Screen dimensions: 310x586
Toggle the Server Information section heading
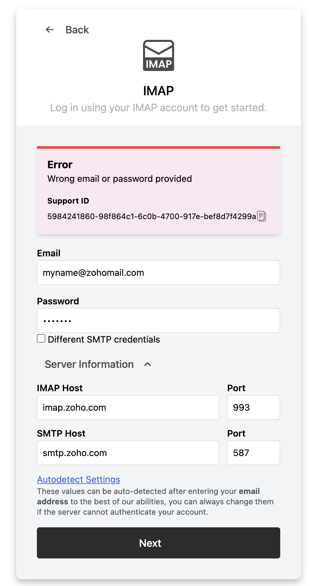pos(89,364)
